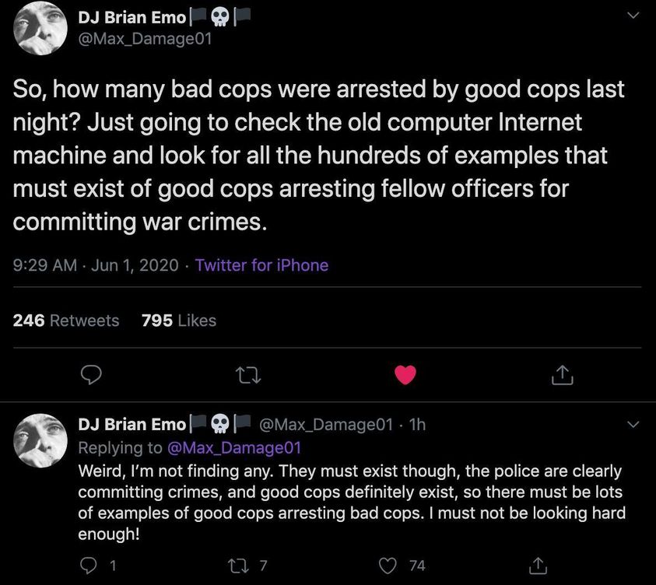Click the @Max_Damage01 mention in Replying to
This screenshot has width=656, height=585.
pos(234,448)
